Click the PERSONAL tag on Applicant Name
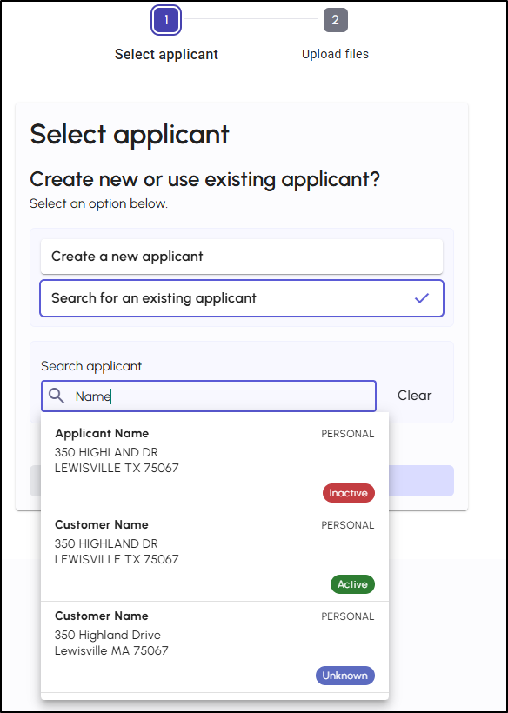Image resolution: width=508 pixels, height=713 pixels. point(347,434)
